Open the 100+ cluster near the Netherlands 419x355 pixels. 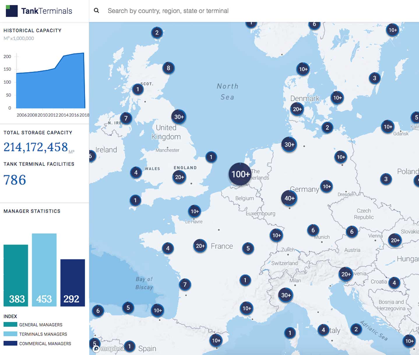[240, 174]
